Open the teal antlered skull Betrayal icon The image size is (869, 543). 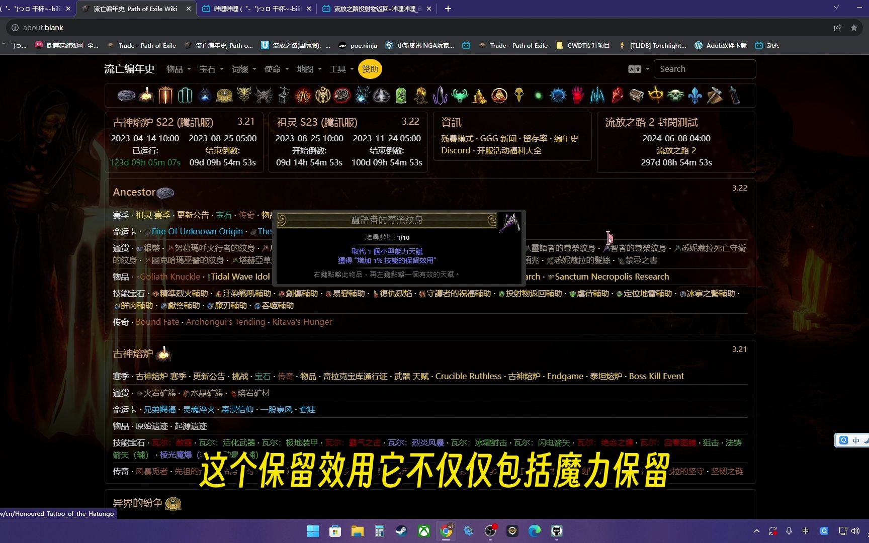click(x=460, y=95)
